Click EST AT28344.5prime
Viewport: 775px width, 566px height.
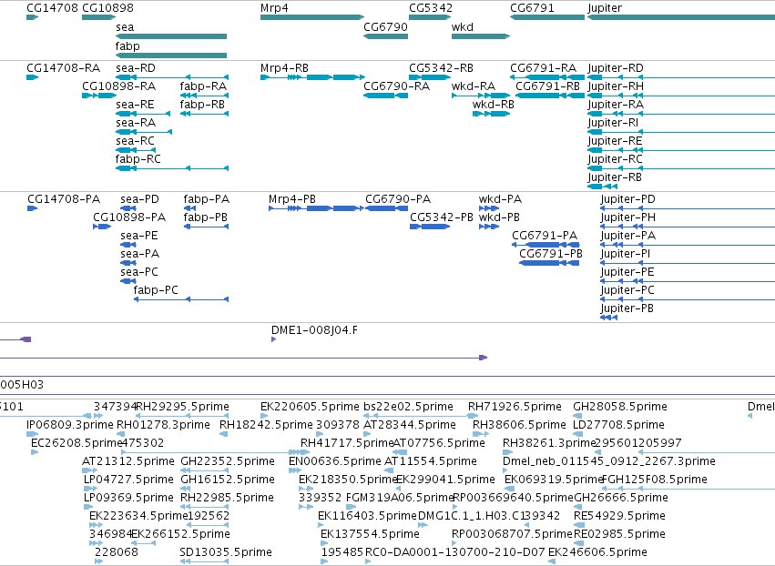[410, 425]
